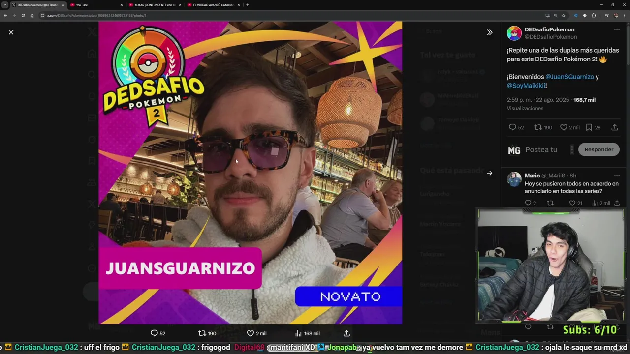
Task: Open the media control icon in toolbar
Action: point(607,15)
